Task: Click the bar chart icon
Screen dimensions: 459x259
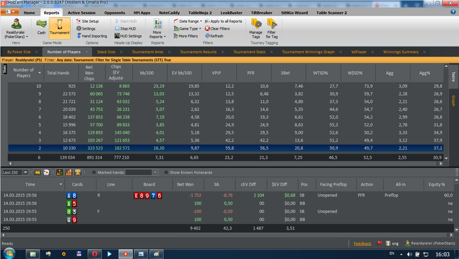Action: tap(68, 172)
